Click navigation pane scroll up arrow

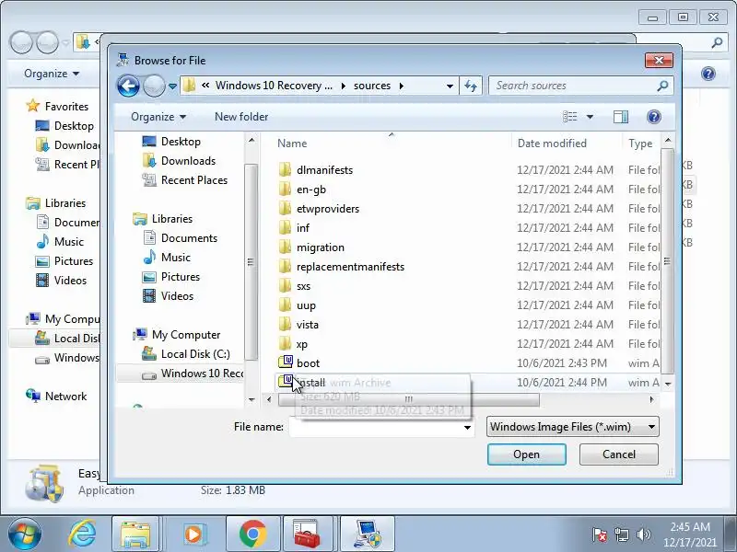[252, 141]
